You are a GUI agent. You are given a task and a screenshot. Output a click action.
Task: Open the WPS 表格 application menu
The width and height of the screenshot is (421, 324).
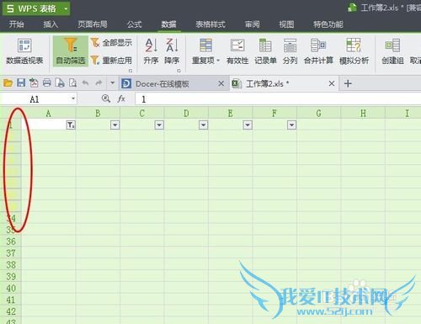pyautogui.click(x=36, y=8)
